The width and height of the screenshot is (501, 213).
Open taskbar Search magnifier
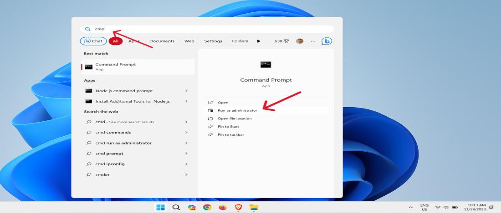coord(176,208)
